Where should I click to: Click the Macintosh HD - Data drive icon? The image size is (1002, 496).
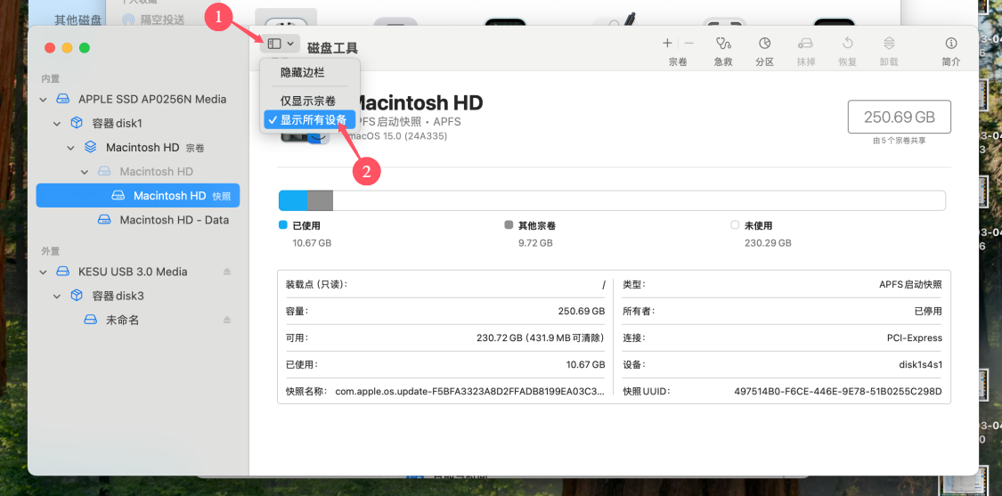(104, 220)
